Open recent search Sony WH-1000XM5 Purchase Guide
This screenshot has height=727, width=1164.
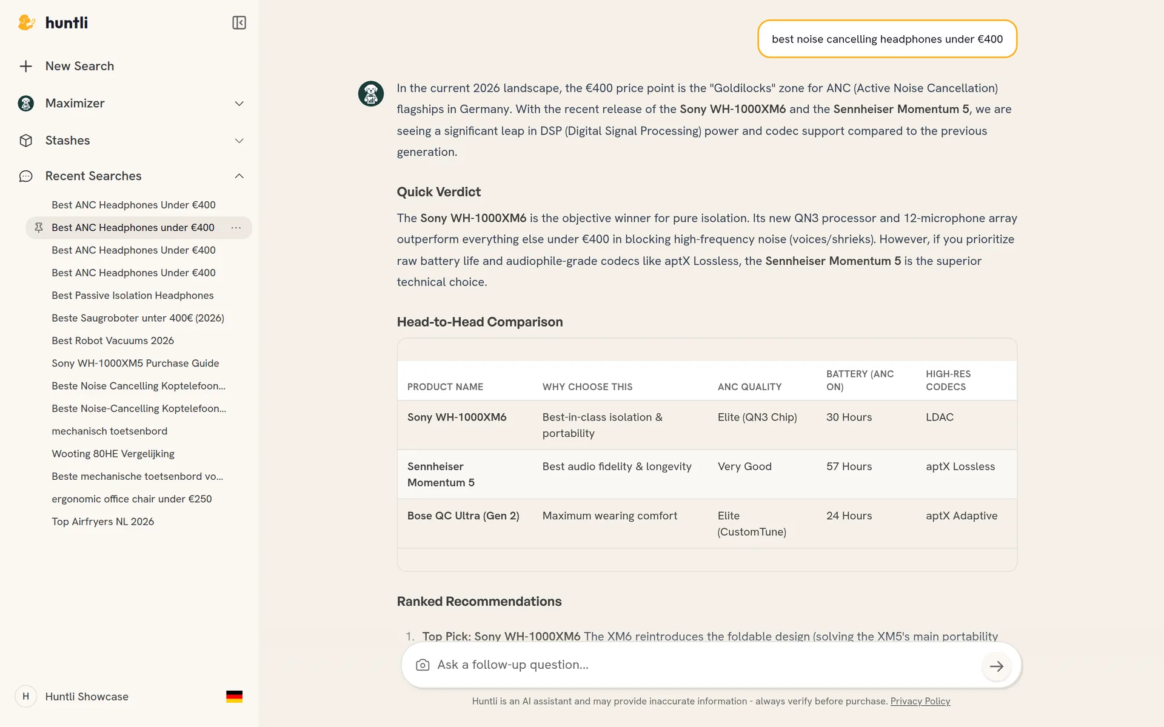click(x=135, y=363)
